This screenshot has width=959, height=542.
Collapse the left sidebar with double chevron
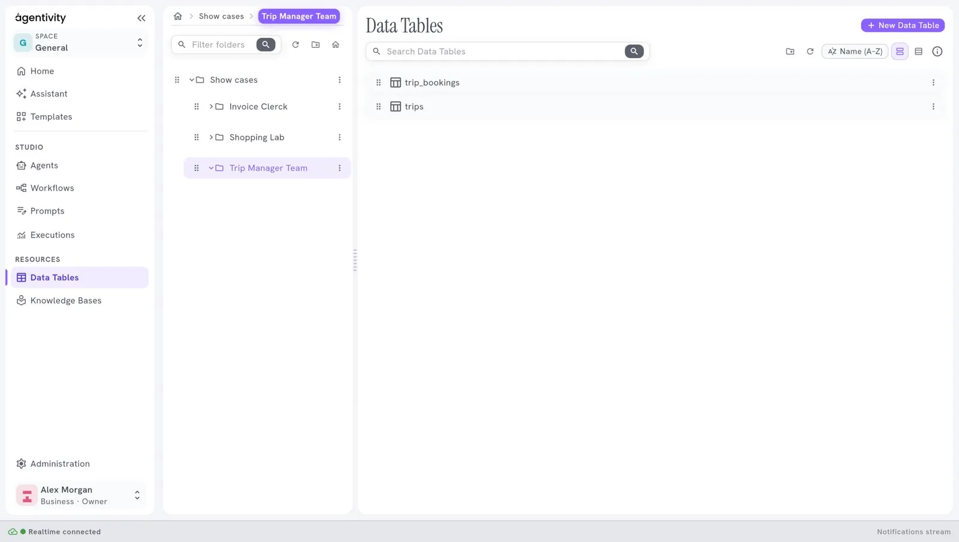coord(141,18)
